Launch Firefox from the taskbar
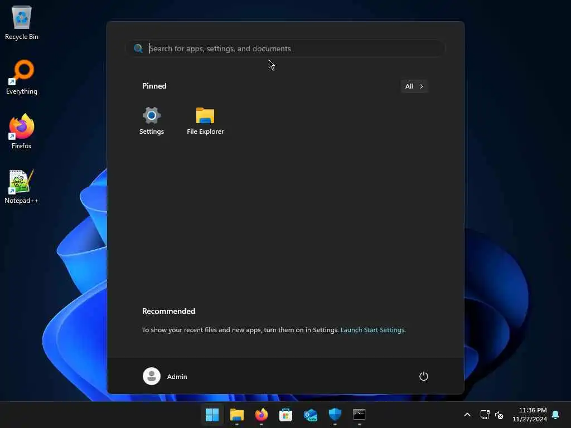This screenshot has width=571, height=428. click(261, 415)
